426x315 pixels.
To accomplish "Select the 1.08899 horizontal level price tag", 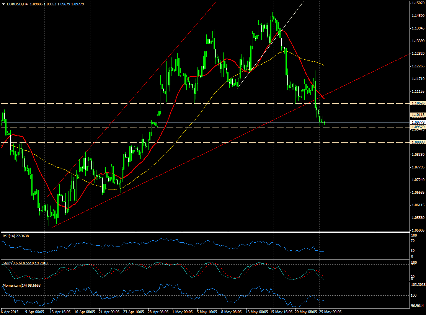I will pyautogui.click(x=417, y=142).
